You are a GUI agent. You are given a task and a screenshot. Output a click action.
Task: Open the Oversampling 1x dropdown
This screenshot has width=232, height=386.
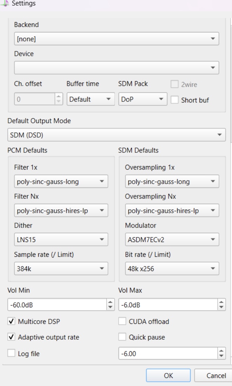tap(172, 182)
